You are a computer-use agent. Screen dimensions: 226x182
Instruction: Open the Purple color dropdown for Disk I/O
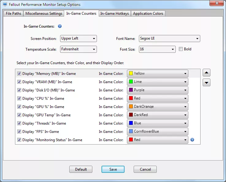tap(158, 90)
